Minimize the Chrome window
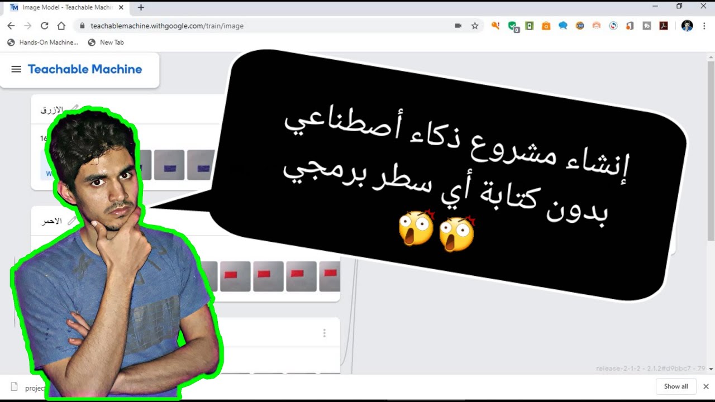 pos(655,6)
